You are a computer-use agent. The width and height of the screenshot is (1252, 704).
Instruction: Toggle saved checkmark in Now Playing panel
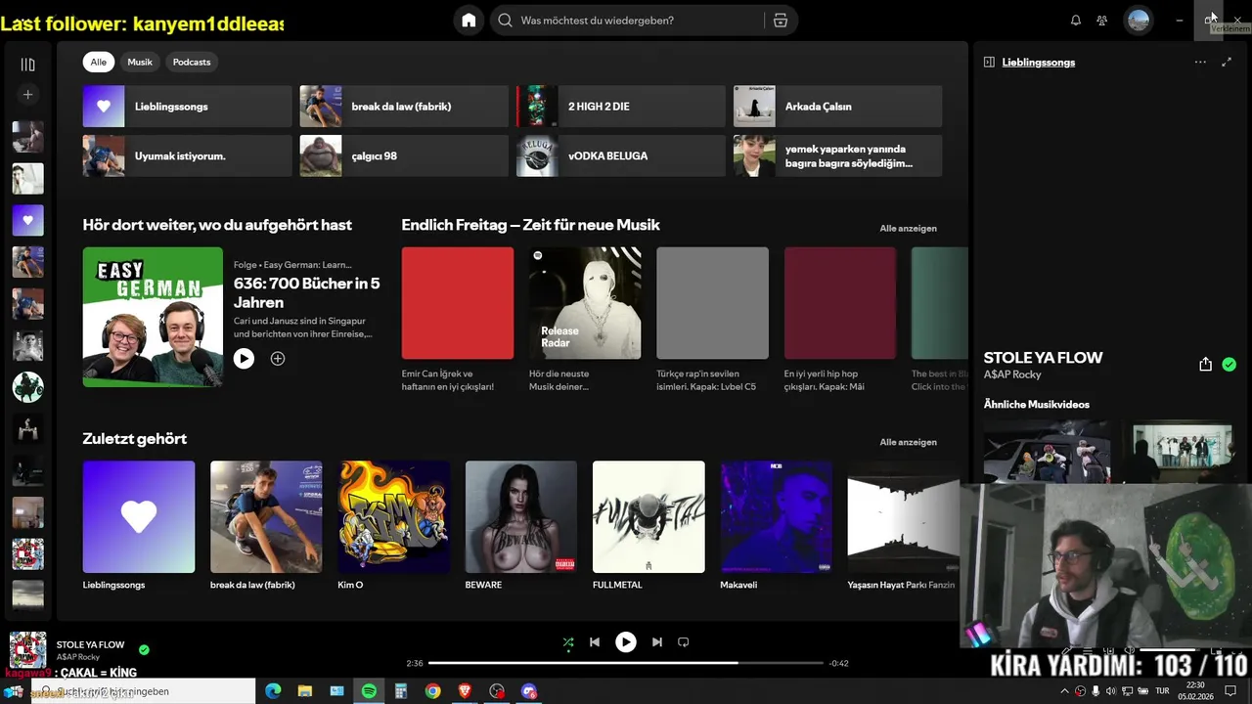point(1230,365)
